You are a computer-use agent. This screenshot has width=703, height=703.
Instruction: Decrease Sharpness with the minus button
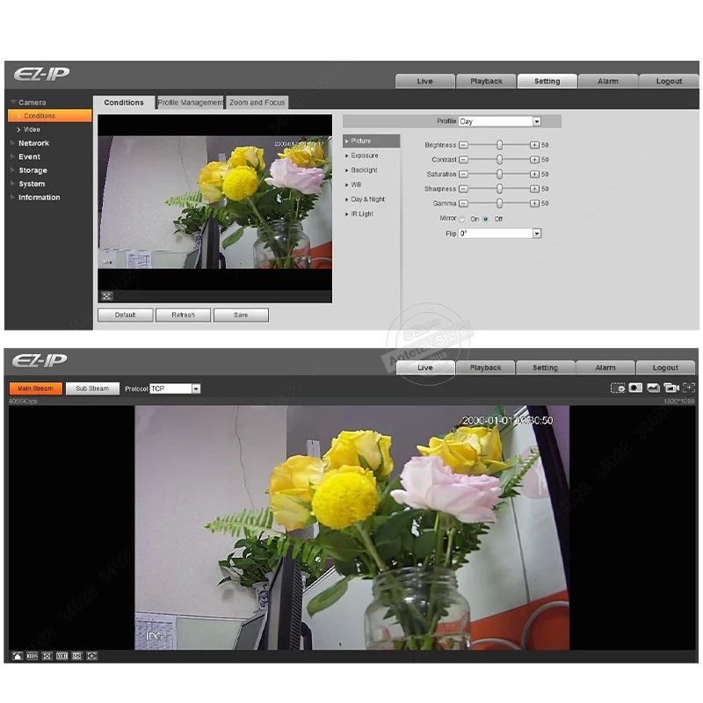[464, 189]
